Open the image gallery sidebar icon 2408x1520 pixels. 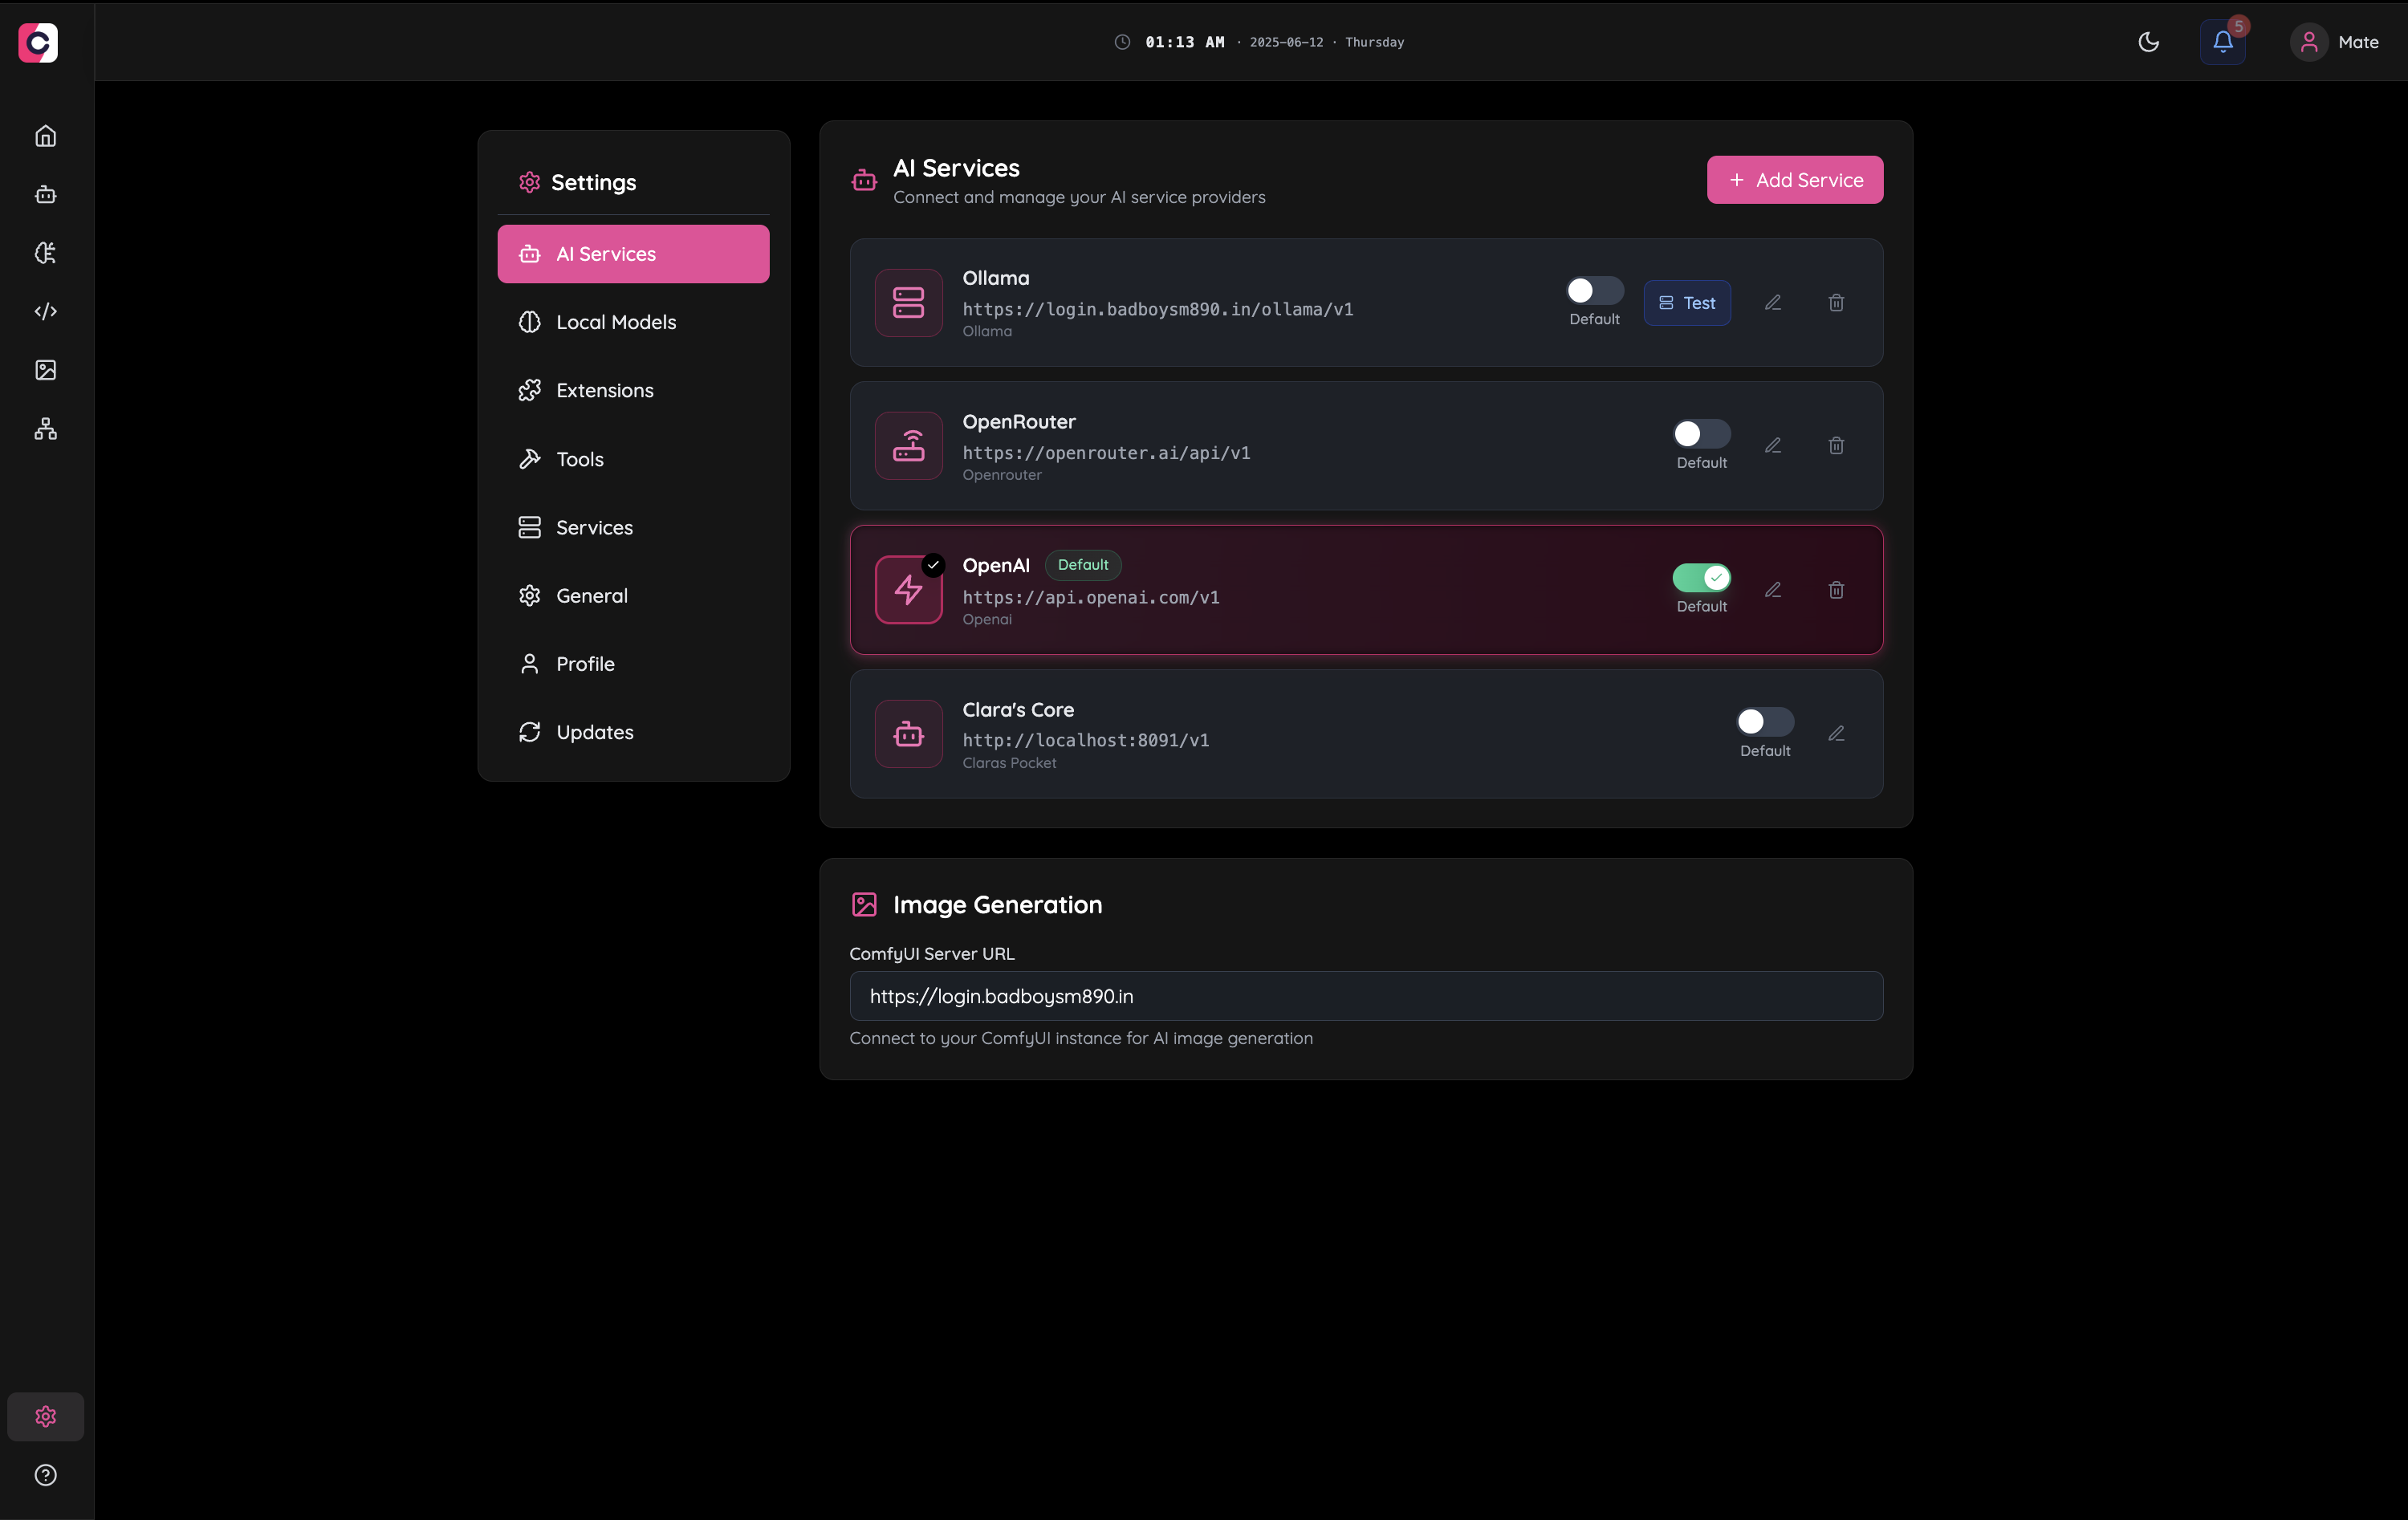45,370
